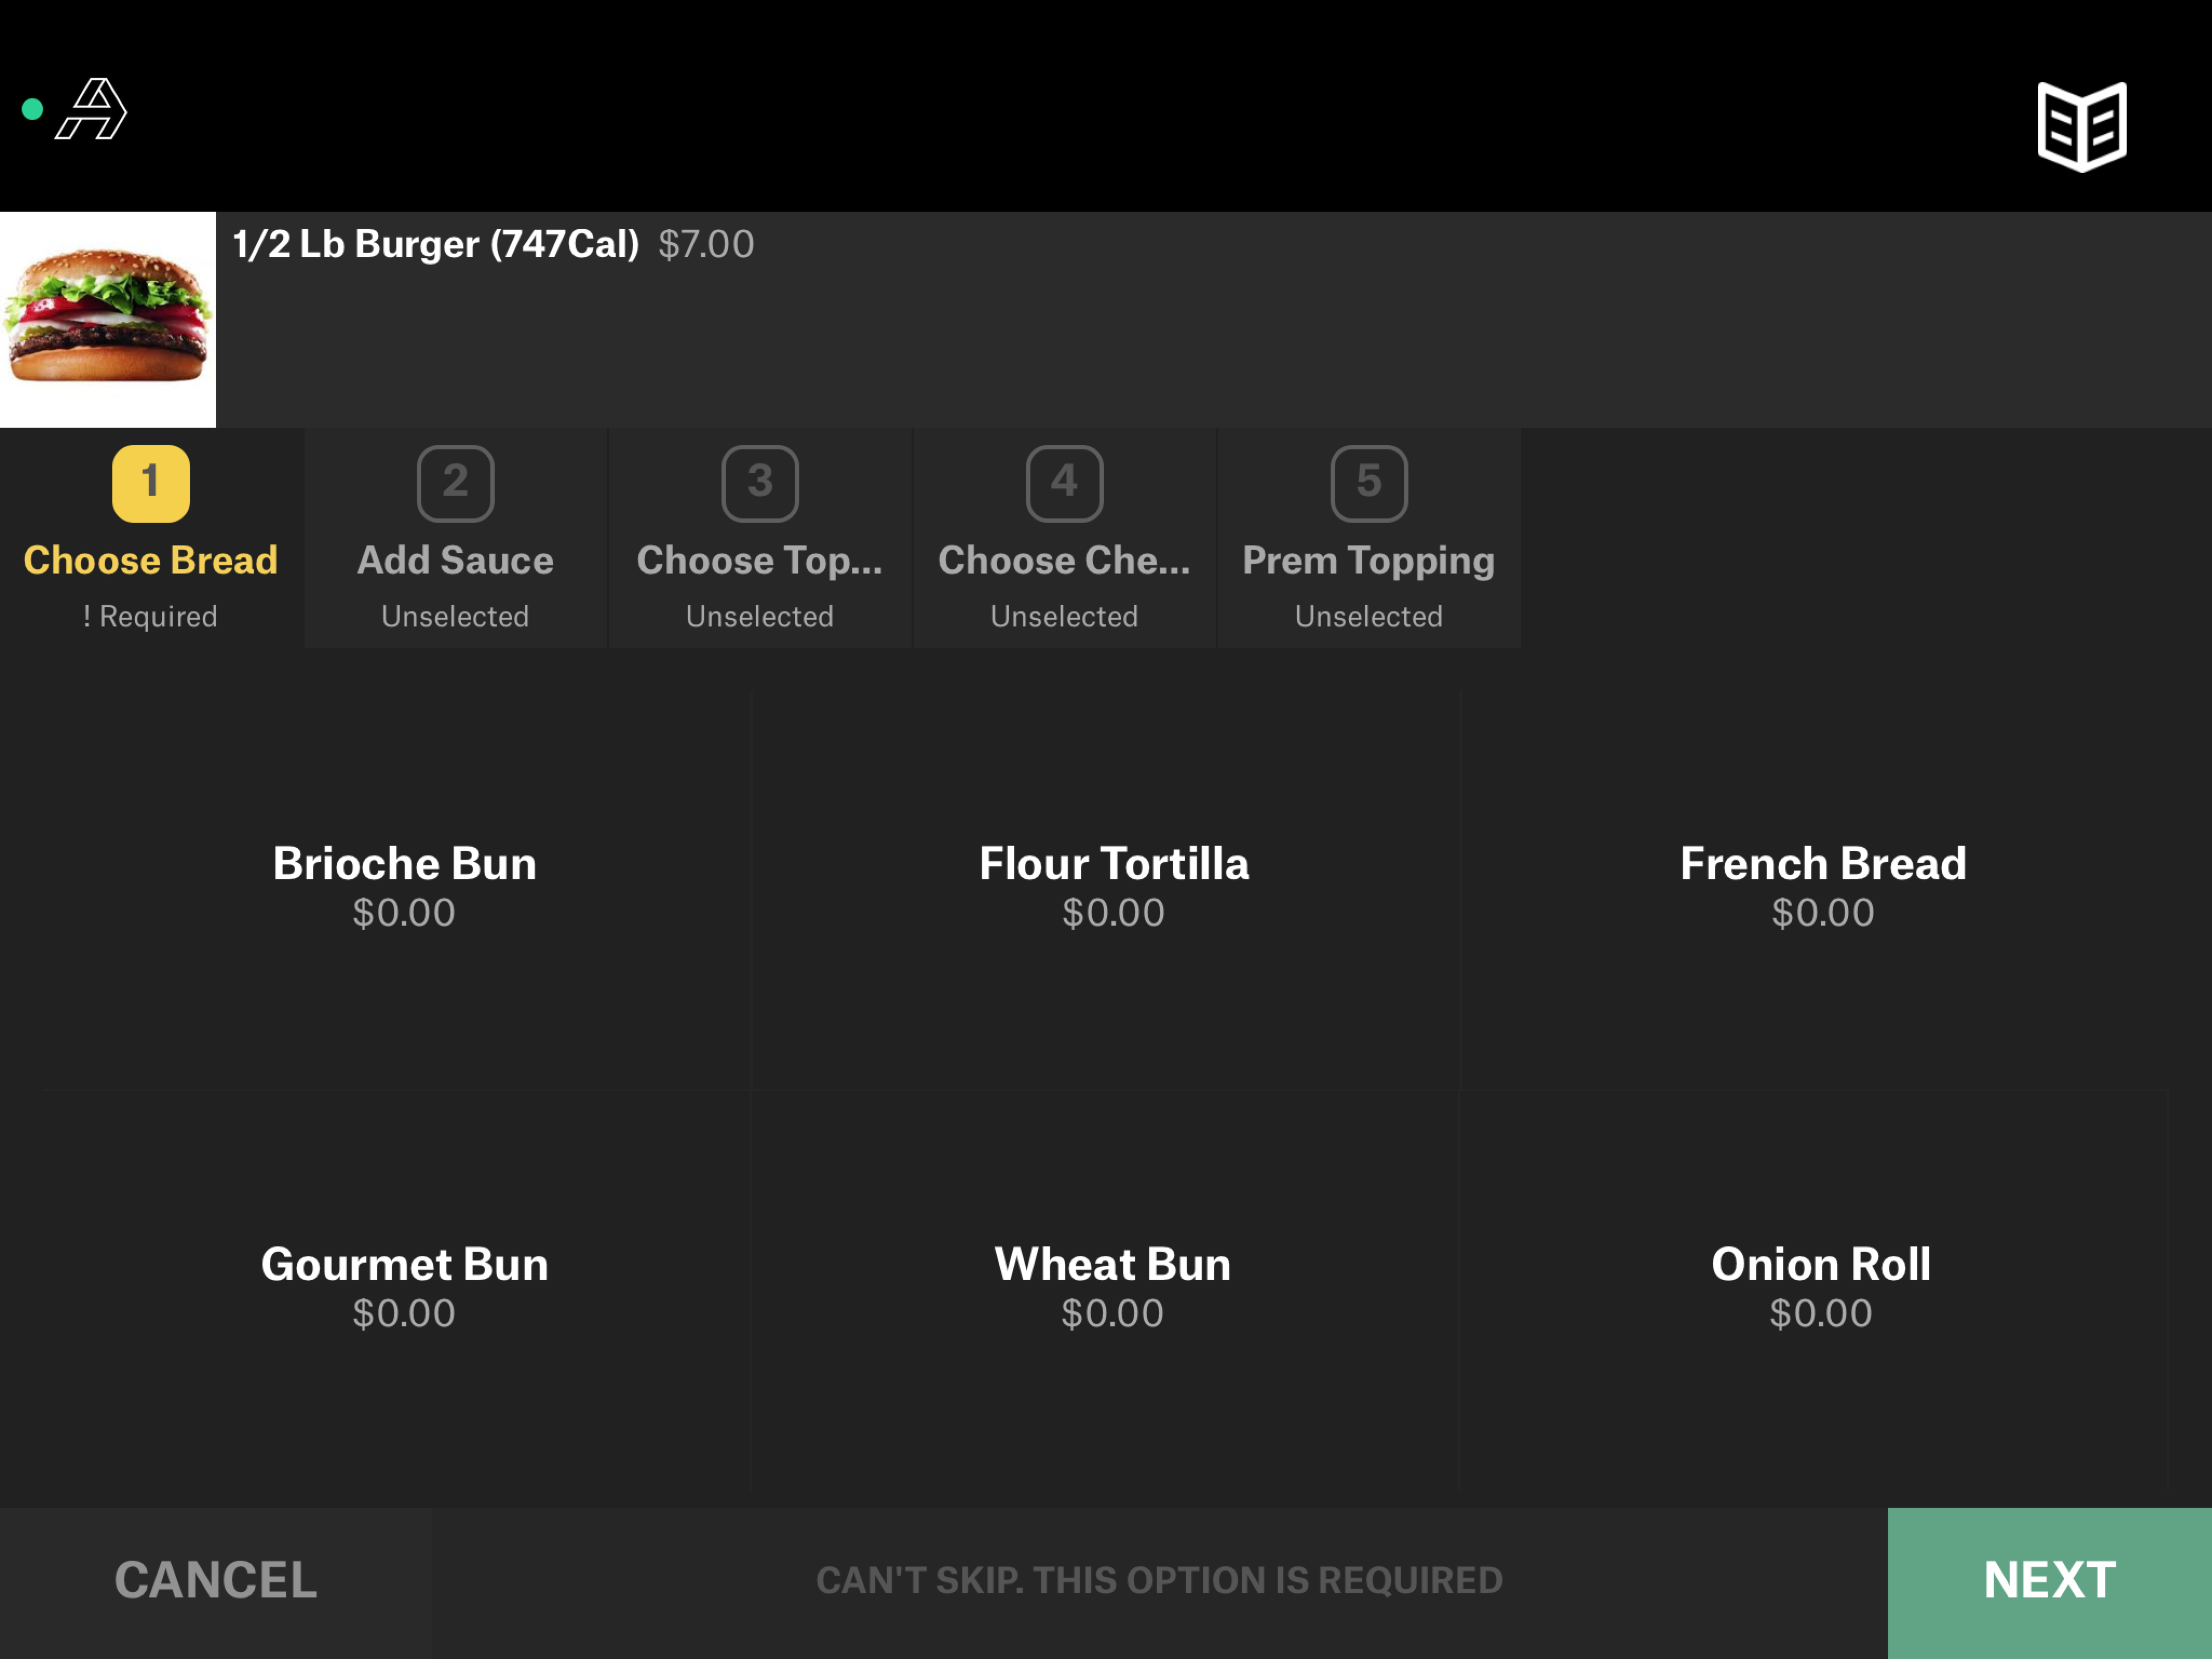This screenshot has width=2212, height=1659.
Task: Select the Gourmet Bun option
Action: [404, 1288]
